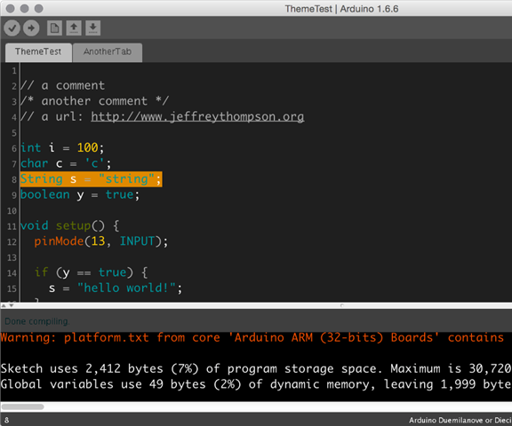Click the "boolean y = true;" line
Screen dimensions: 512x426
80,195
